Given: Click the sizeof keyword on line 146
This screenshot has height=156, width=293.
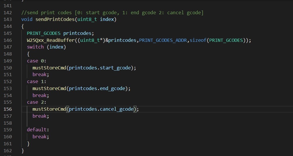Looking at the screenshot, I should point(198,40).
